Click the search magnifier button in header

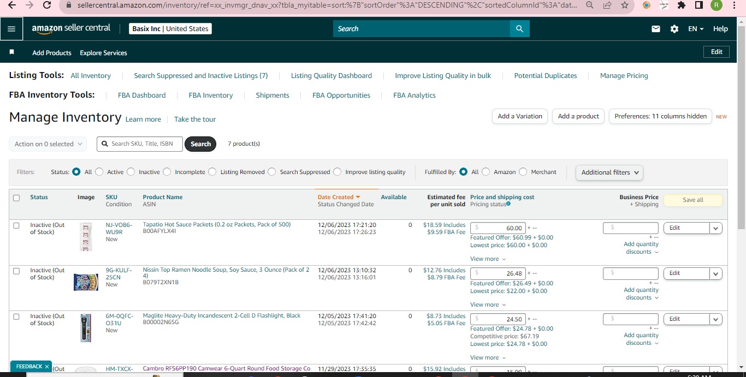point(519,29)
